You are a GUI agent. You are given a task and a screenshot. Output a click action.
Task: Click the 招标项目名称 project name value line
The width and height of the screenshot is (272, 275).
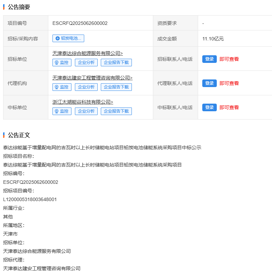(93, 165)
